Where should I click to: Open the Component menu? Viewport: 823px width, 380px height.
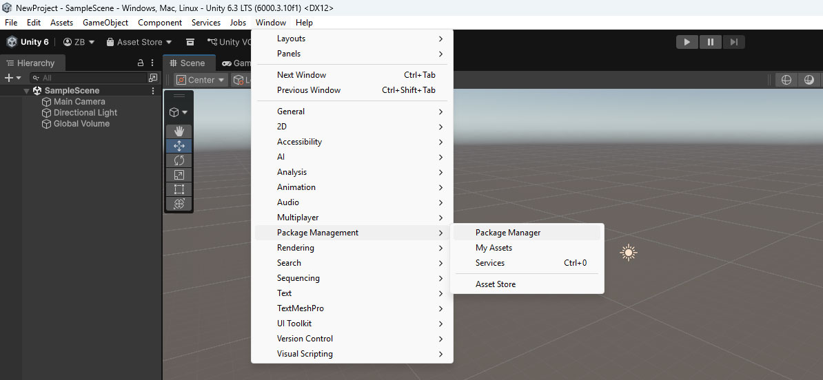160,23
